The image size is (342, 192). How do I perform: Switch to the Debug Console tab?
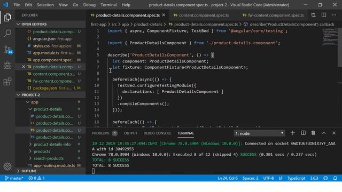(157, 133)
